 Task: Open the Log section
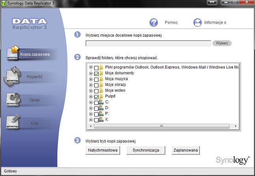35,123
